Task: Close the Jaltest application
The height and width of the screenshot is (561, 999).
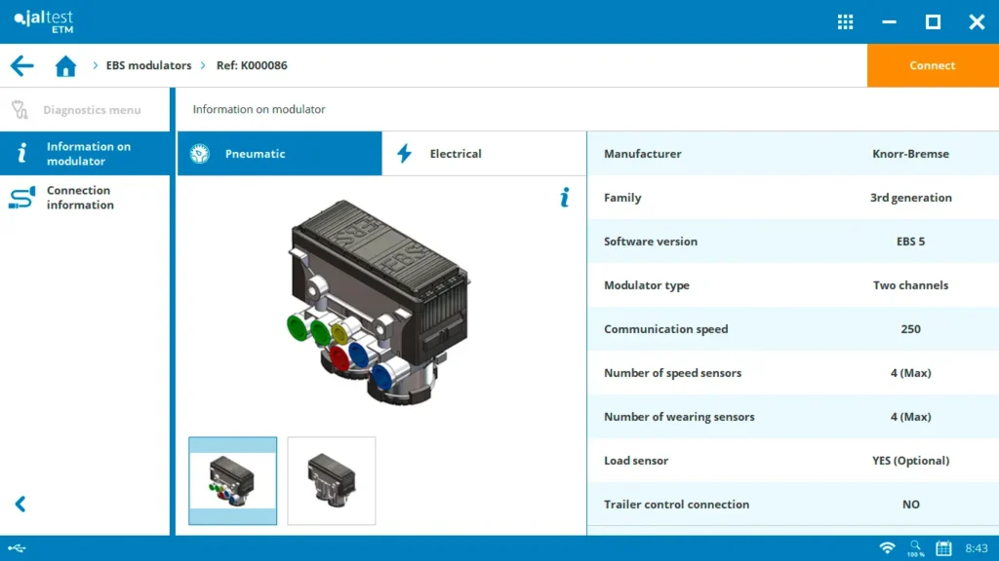Action: coord(977,22)
